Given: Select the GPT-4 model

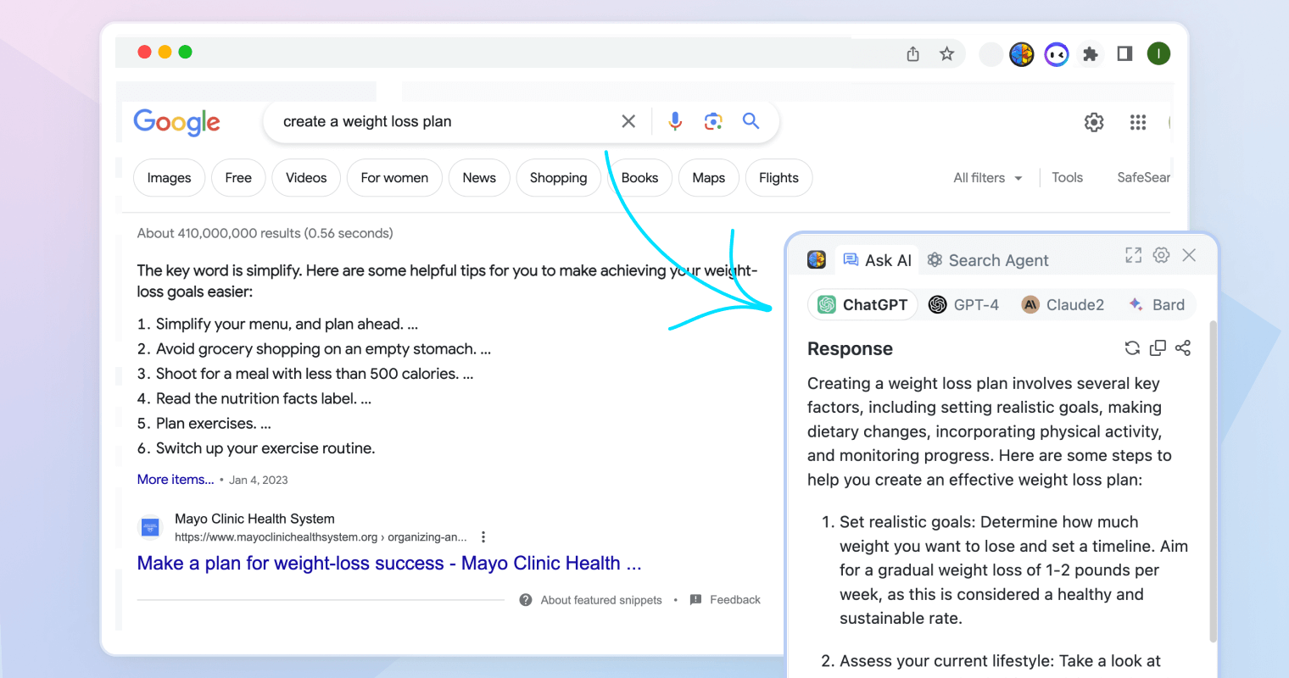Looking at the screenshot, I should click(x=963, y=304).
